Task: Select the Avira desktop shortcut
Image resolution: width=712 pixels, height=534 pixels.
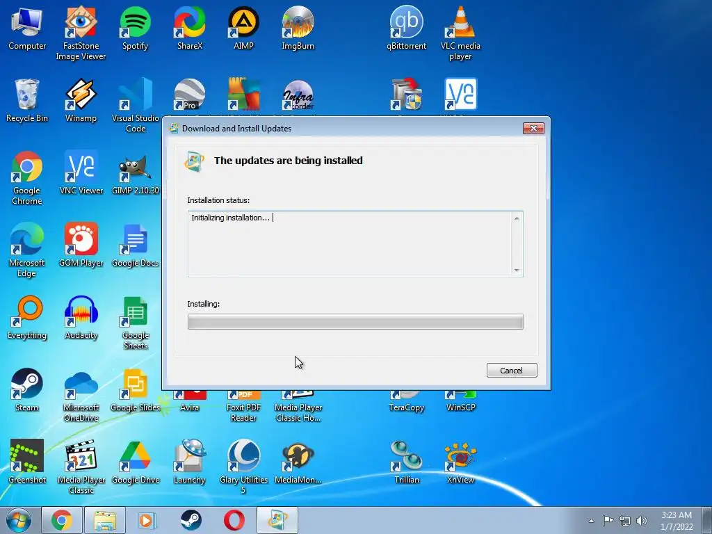Action: pos(189,401)
